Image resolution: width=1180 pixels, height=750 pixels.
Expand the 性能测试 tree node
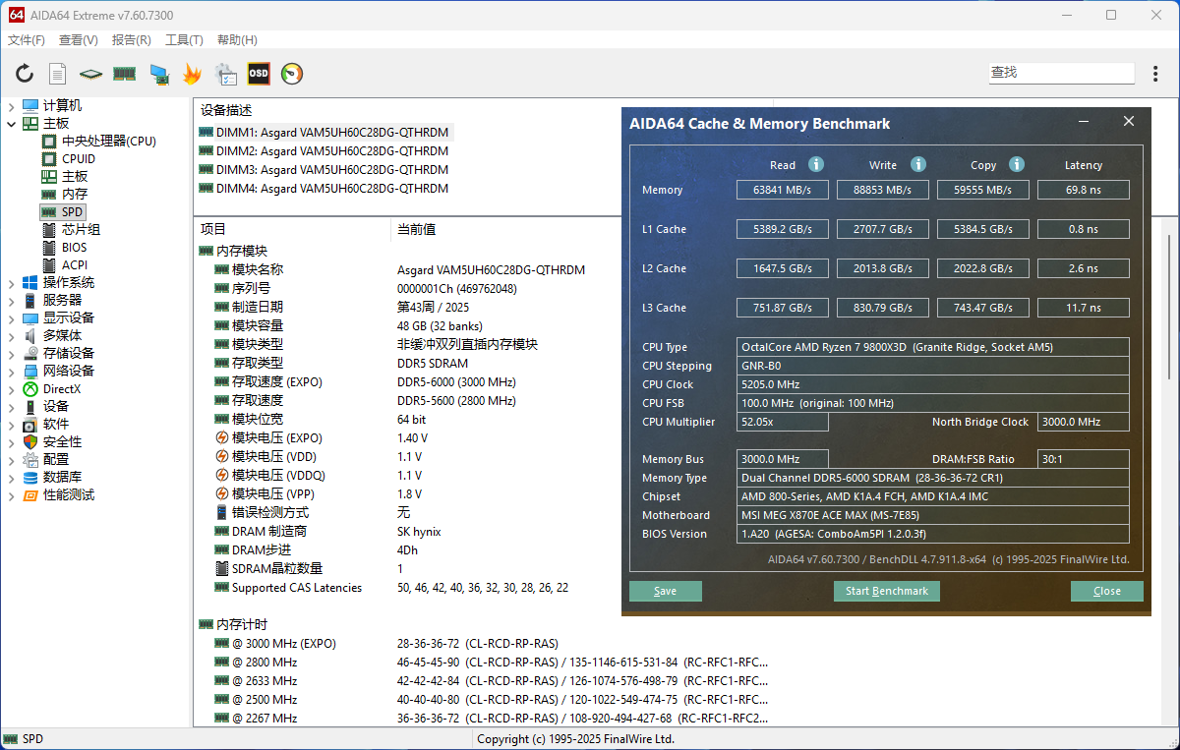tap(11, 495)
